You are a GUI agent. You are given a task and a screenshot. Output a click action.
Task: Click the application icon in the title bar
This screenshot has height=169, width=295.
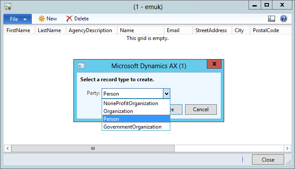[8, 7]
